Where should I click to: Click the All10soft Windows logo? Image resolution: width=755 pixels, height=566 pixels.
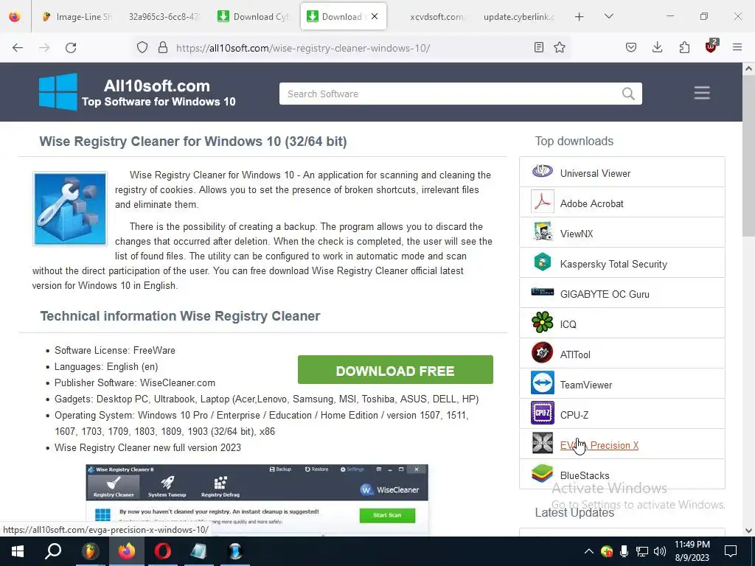tap(58, 92)
